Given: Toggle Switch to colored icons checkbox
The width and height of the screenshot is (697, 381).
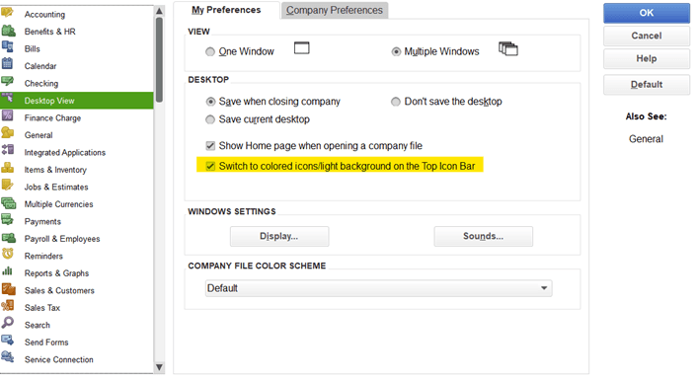Looking at the screenshot, I should [x=210, y=166].
